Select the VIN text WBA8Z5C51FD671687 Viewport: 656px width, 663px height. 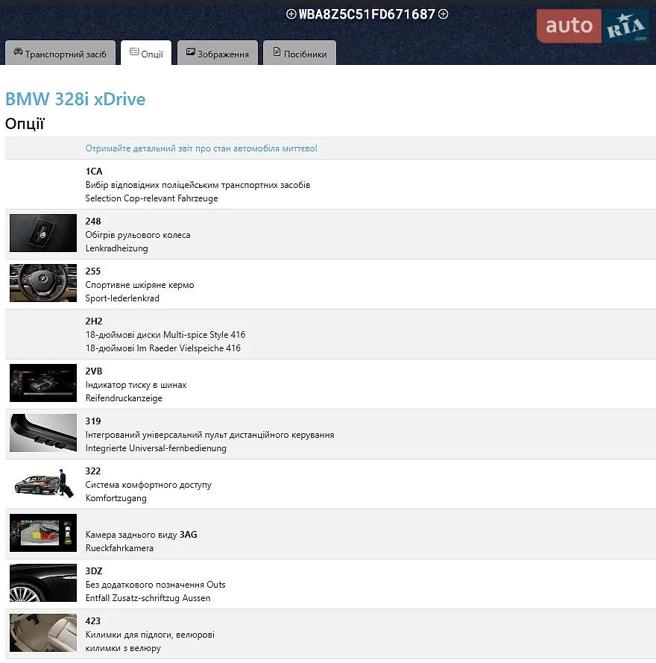coord(367,14)
